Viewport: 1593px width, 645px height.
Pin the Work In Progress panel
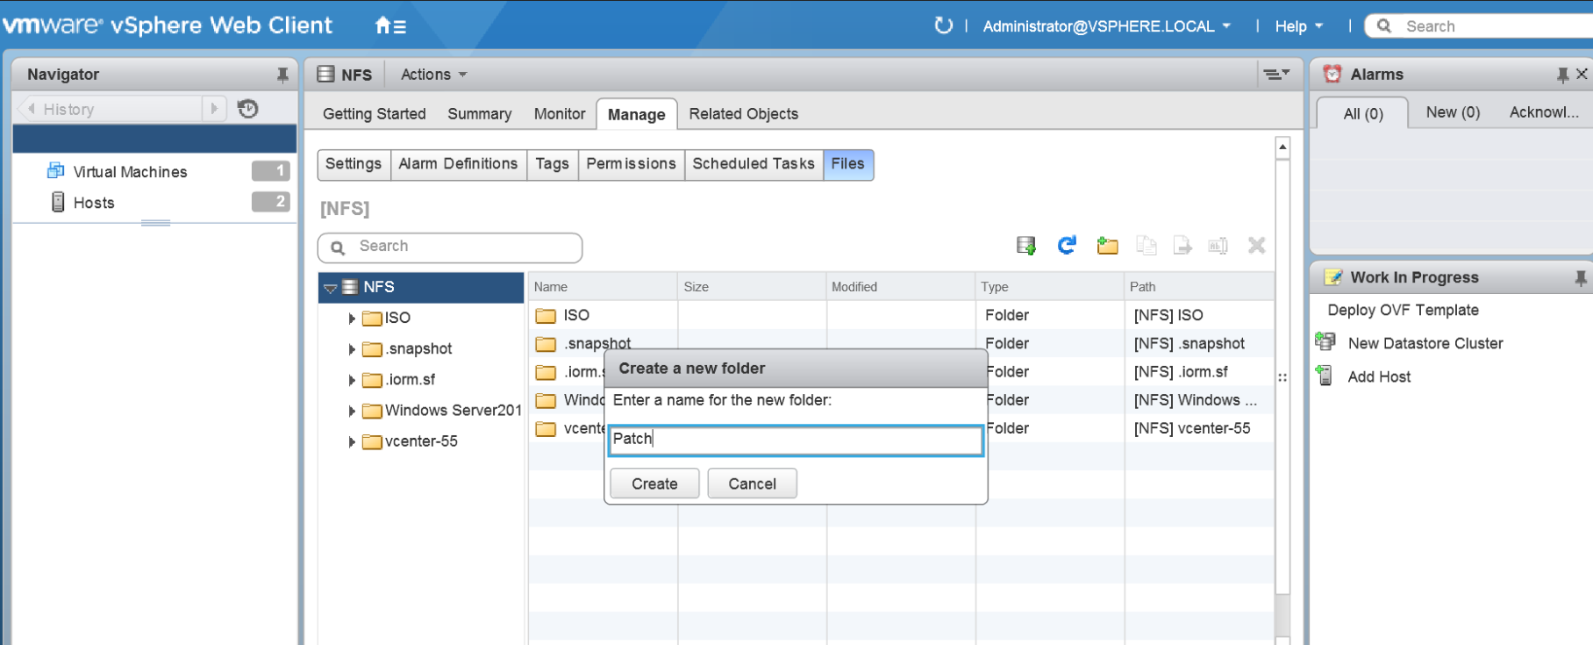(1580, 278)
